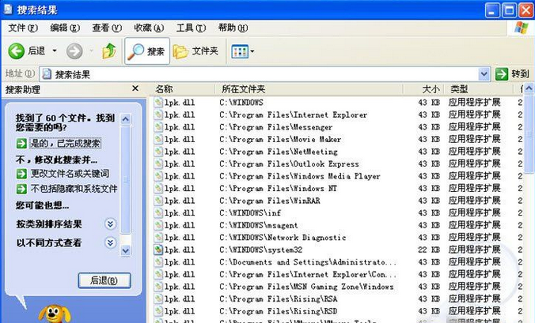Select lpk.dll icon in Internet Explorer\Con... row
This screenshot has width=535, height=323.
(x=158, y=274)
